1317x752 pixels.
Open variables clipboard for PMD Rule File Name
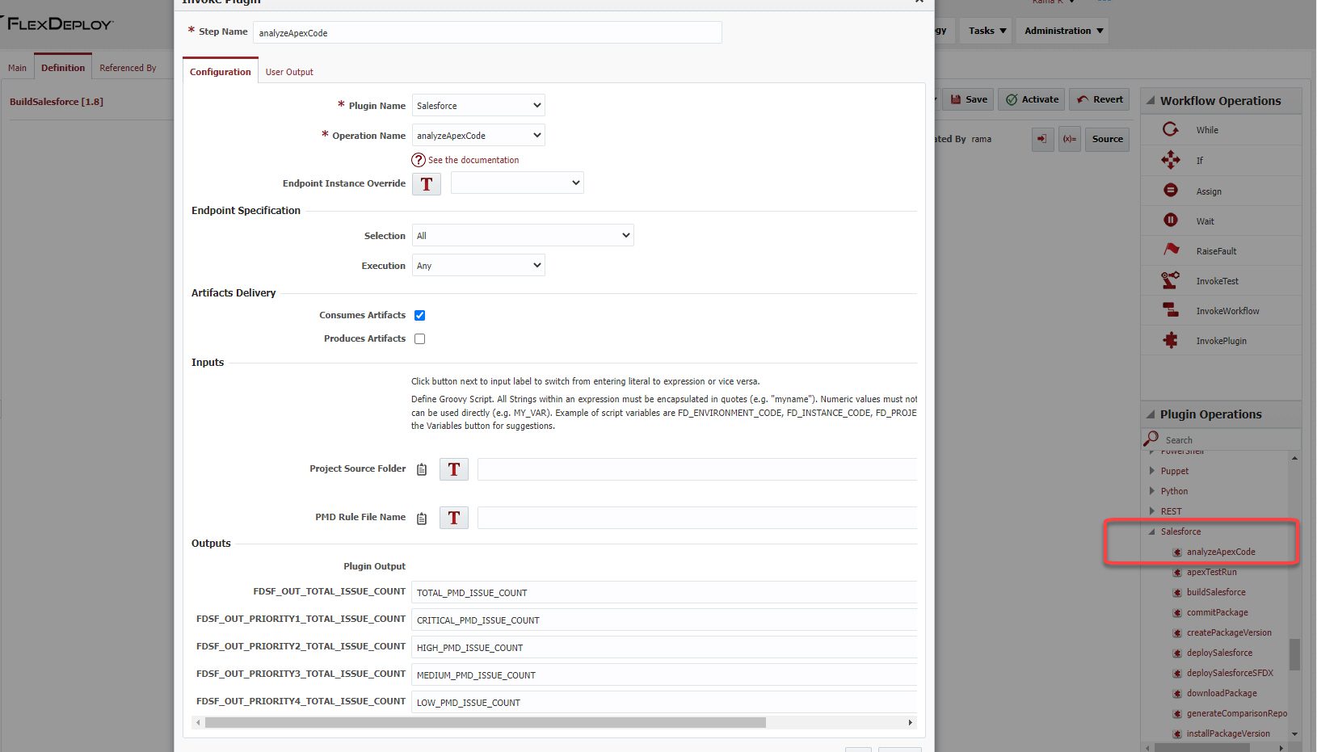click(422, 519)
